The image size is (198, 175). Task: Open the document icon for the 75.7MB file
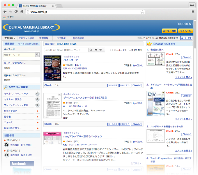(x=7, y=145)
